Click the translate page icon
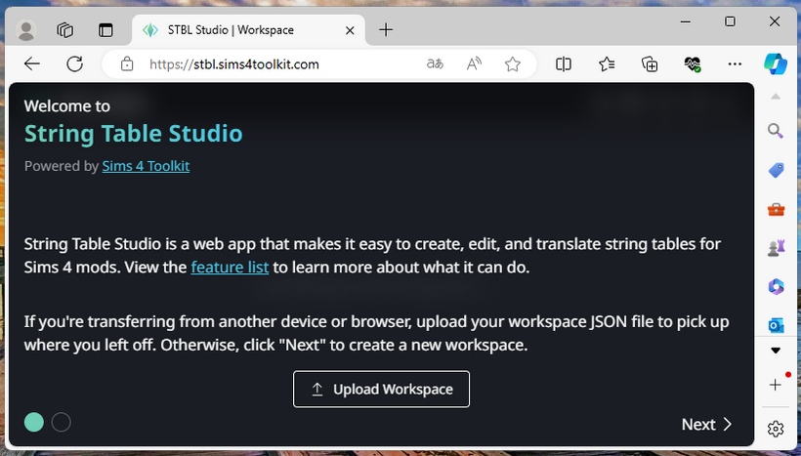Screen dimensions: 801x456 (436, 64)
